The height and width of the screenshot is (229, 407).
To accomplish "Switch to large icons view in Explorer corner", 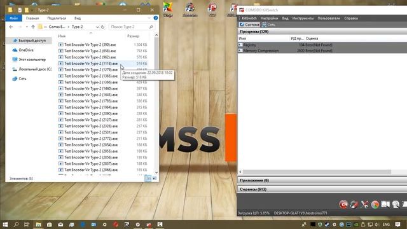I will (155, 178).
